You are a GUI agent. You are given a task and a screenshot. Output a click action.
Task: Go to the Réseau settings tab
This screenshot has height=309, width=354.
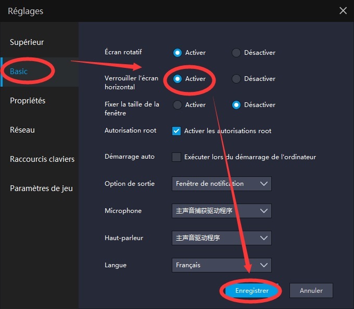point(23,130)
